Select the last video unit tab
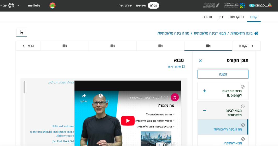The width and height of the screenshot is (278, 146). pos(65,46)
